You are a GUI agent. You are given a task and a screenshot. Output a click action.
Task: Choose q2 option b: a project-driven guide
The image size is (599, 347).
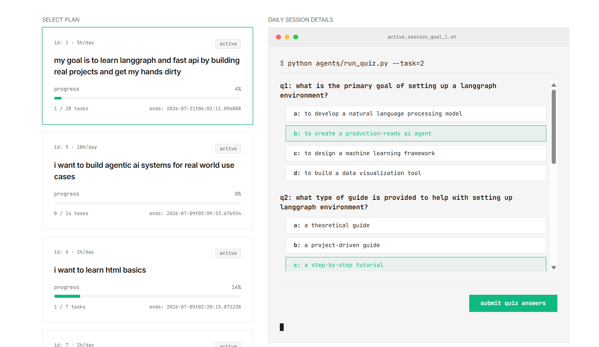[x=416, y=245]
